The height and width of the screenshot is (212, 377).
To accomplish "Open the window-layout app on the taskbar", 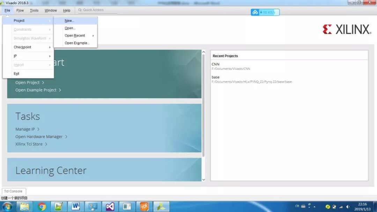I will click(x=127, y=206).
